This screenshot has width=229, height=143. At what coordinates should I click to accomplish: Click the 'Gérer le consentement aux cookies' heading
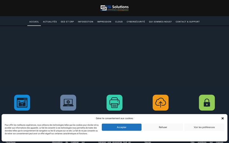114,118
